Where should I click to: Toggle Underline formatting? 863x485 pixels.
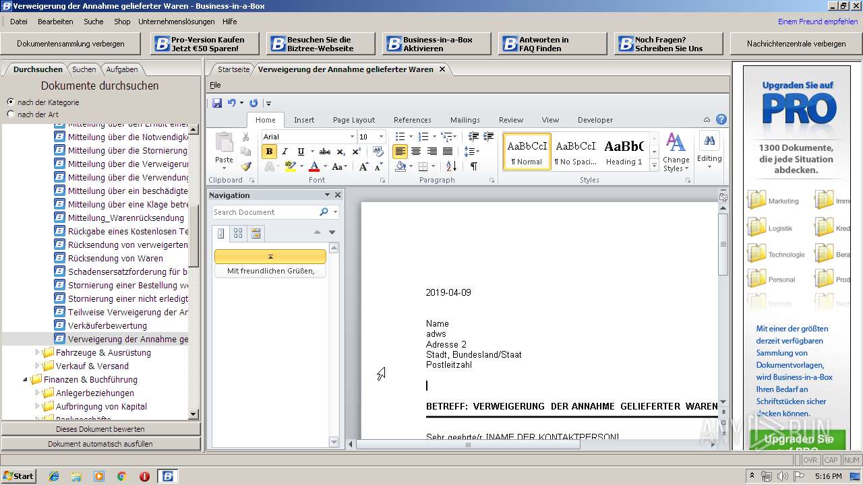click(301, 152)
